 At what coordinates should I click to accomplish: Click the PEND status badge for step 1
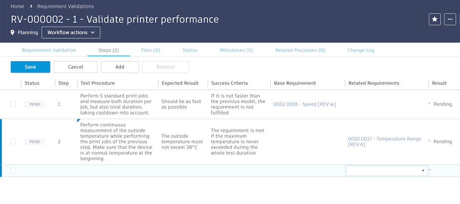pyautogui.click(x=34, y=104)
